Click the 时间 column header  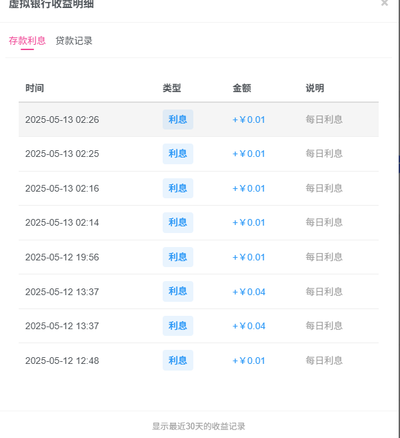tap(35, 88)
